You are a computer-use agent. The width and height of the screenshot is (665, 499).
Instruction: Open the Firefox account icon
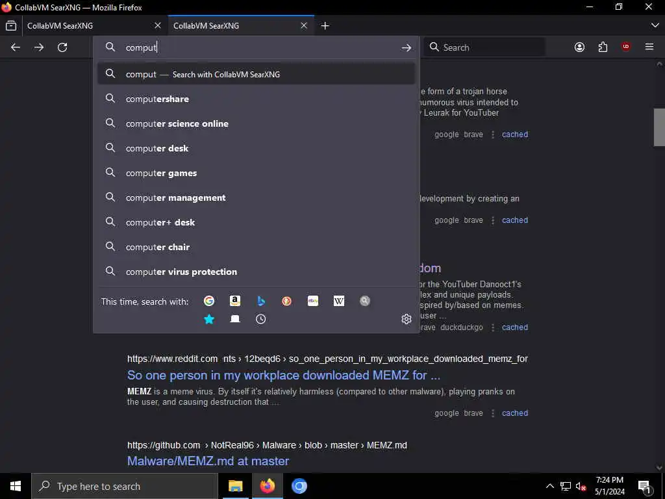coord(579,47)
